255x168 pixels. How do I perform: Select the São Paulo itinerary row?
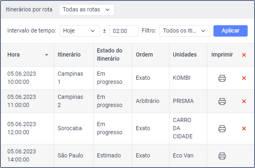(x=69, y=156)
